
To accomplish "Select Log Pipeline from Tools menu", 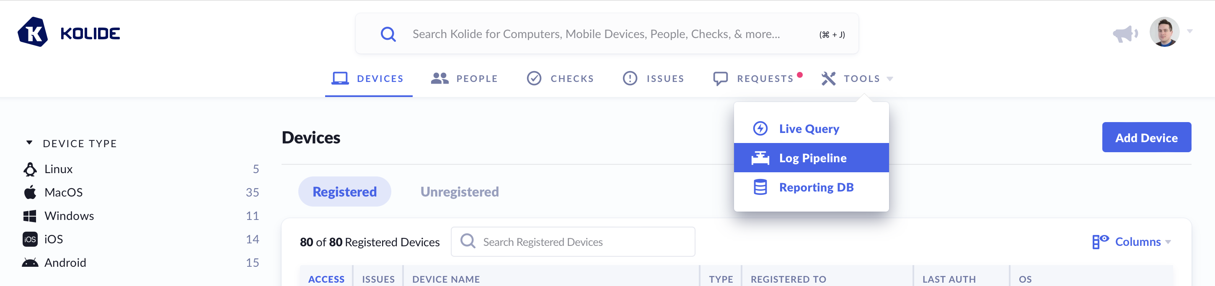I will click(812, 158).
